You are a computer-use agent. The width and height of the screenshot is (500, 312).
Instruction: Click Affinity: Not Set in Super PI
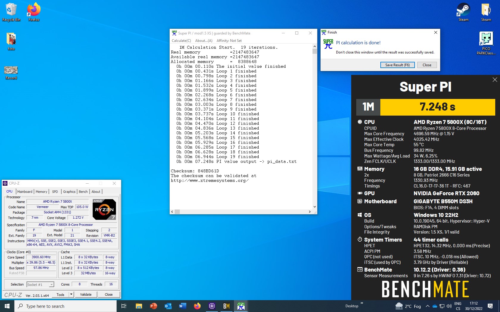pos(229,41)
